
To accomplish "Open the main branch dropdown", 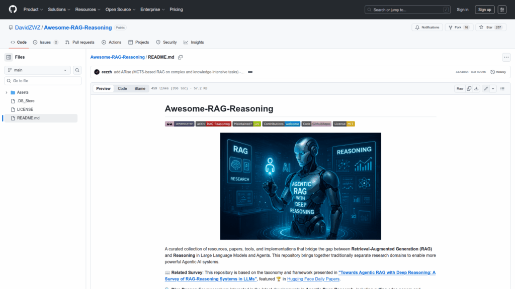I will [38, 70].
